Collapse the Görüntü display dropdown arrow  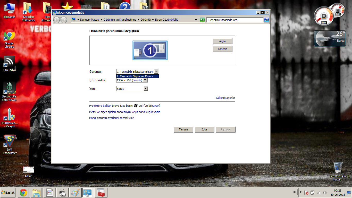pyautogui.click(x=156, y=72)
